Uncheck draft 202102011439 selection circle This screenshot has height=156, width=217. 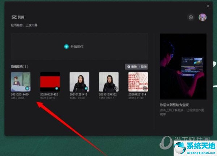tap(27, 88)
